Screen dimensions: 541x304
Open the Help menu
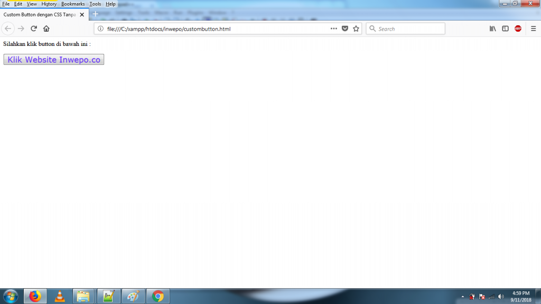coord(110,4)
